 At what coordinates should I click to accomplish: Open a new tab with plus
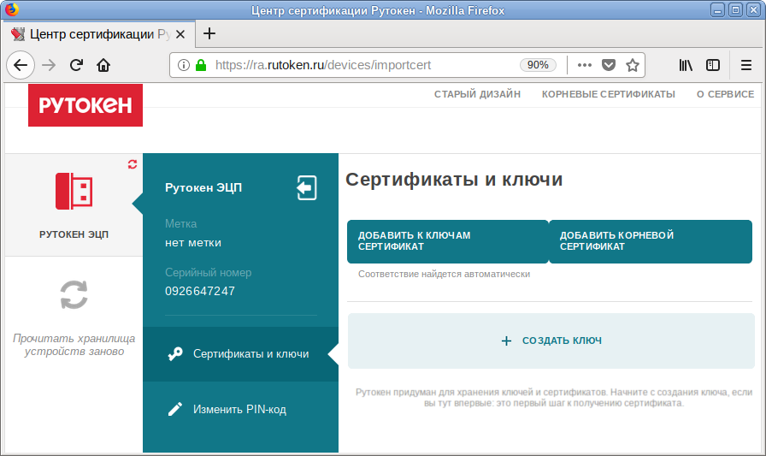(x=209, y=33)
